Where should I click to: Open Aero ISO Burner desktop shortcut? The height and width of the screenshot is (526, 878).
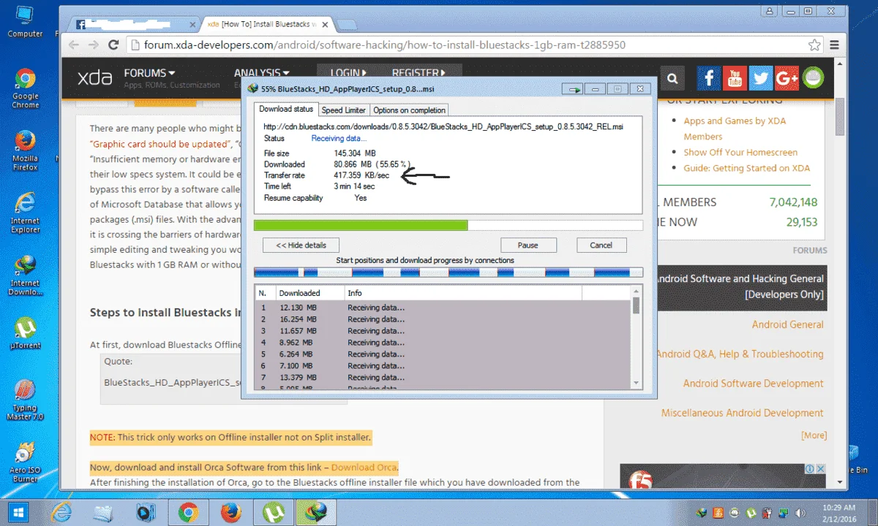(25, 462)
